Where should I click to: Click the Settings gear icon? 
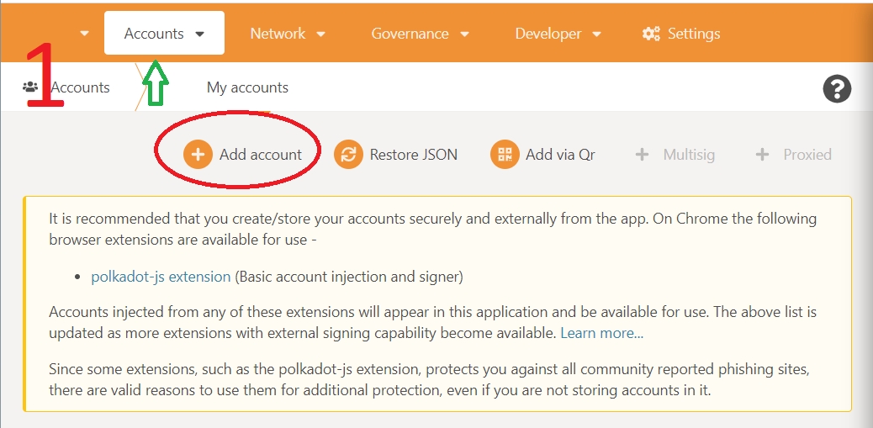point(651,34)
